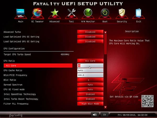
Task: Click the vertical scrollbar thumb
Action: pos(105,44)
